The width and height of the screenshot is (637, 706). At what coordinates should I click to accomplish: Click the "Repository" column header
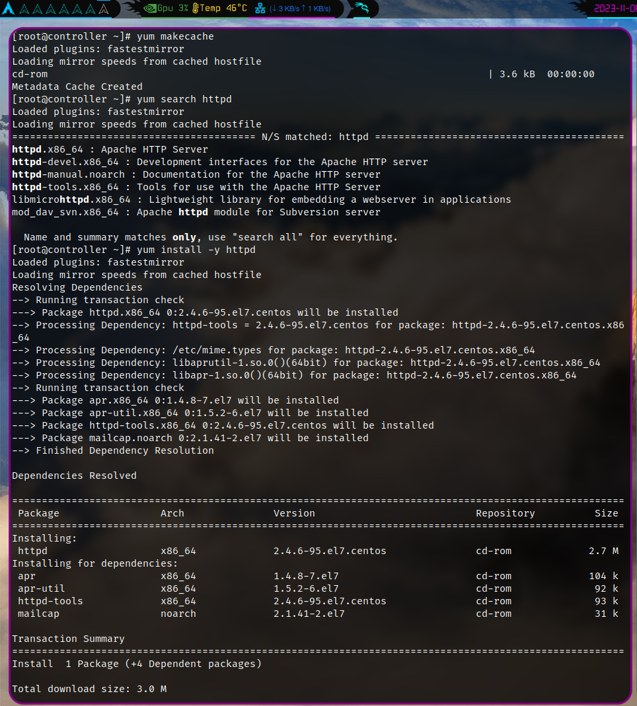505,513
